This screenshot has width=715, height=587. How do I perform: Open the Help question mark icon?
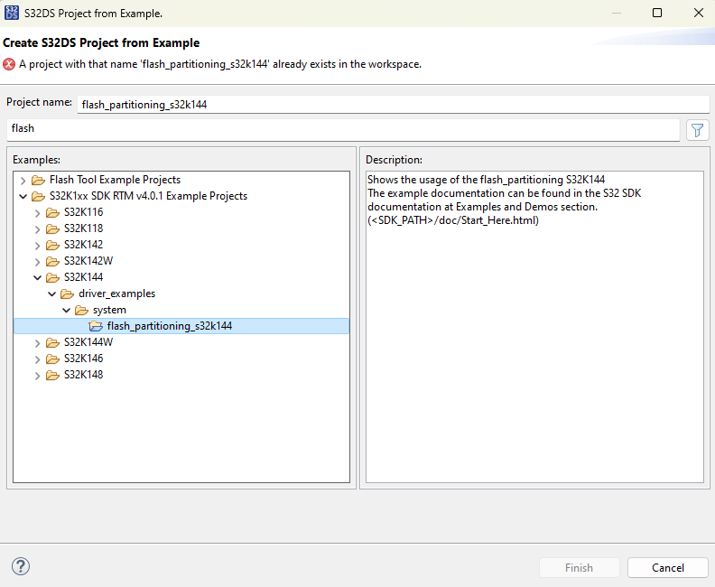(21, 566)
